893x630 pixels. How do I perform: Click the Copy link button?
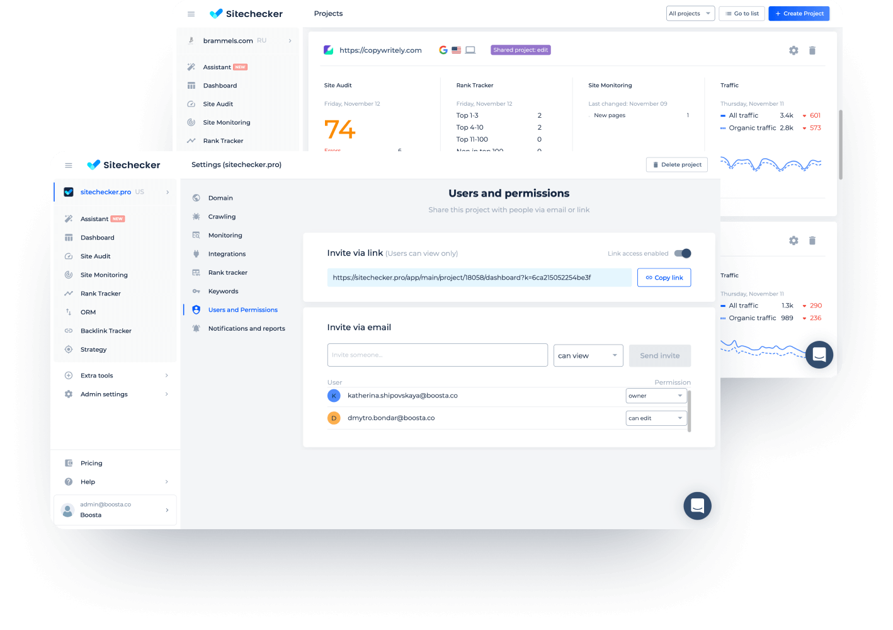point(664,278)
